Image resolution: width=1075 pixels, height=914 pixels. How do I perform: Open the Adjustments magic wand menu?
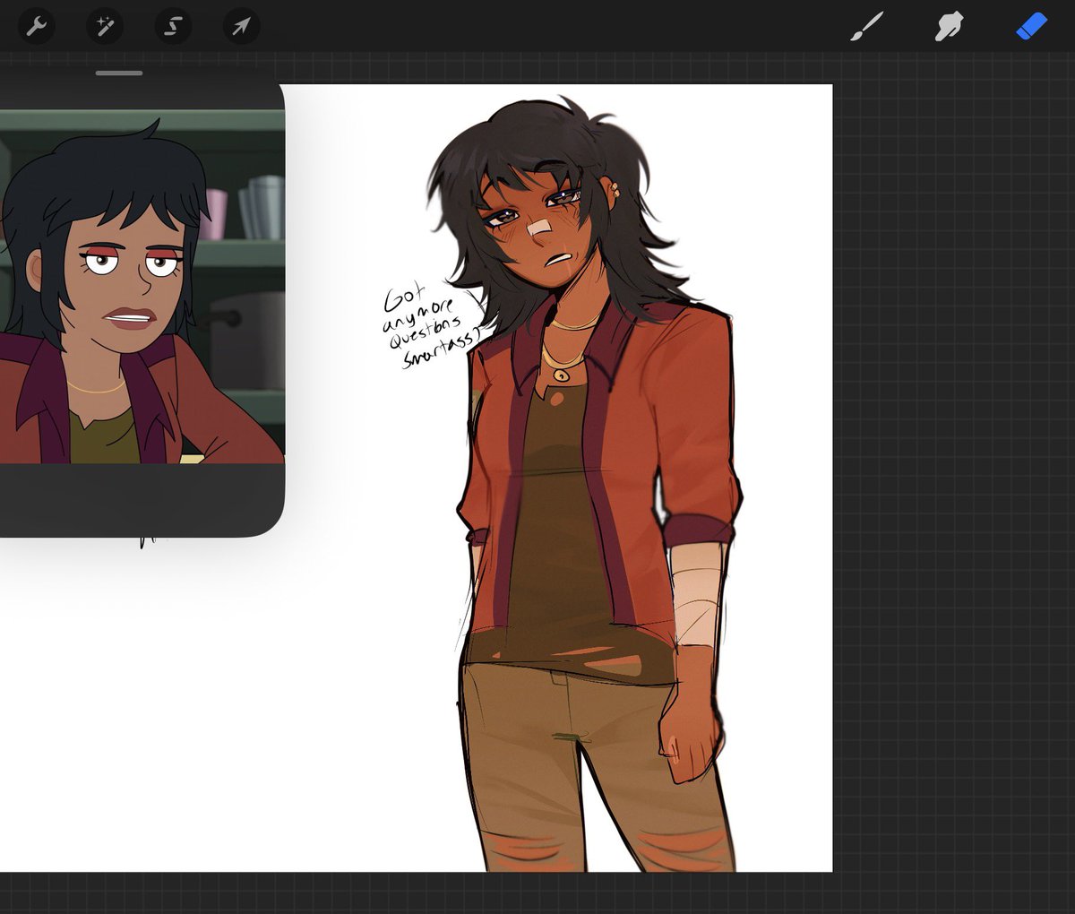coord(105,26)
